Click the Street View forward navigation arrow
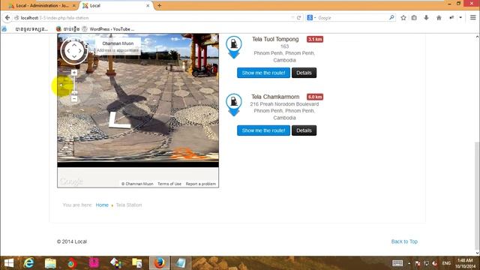The image size is (480, 270). pyautogui.click(x=119, y=120)
